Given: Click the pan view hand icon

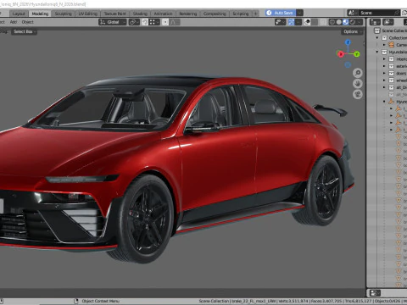Looking at the screenshot, I should 358,84.
